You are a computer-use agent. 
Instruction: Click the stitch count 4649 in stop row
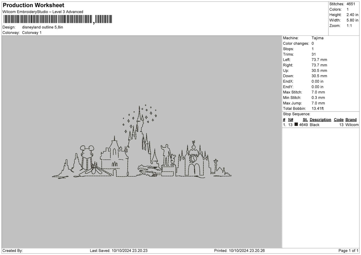coord(304,124)
